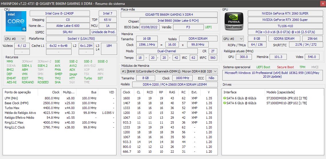Click the Ponto de operação column header
The image size is (326, 159).
click(20, 92)
